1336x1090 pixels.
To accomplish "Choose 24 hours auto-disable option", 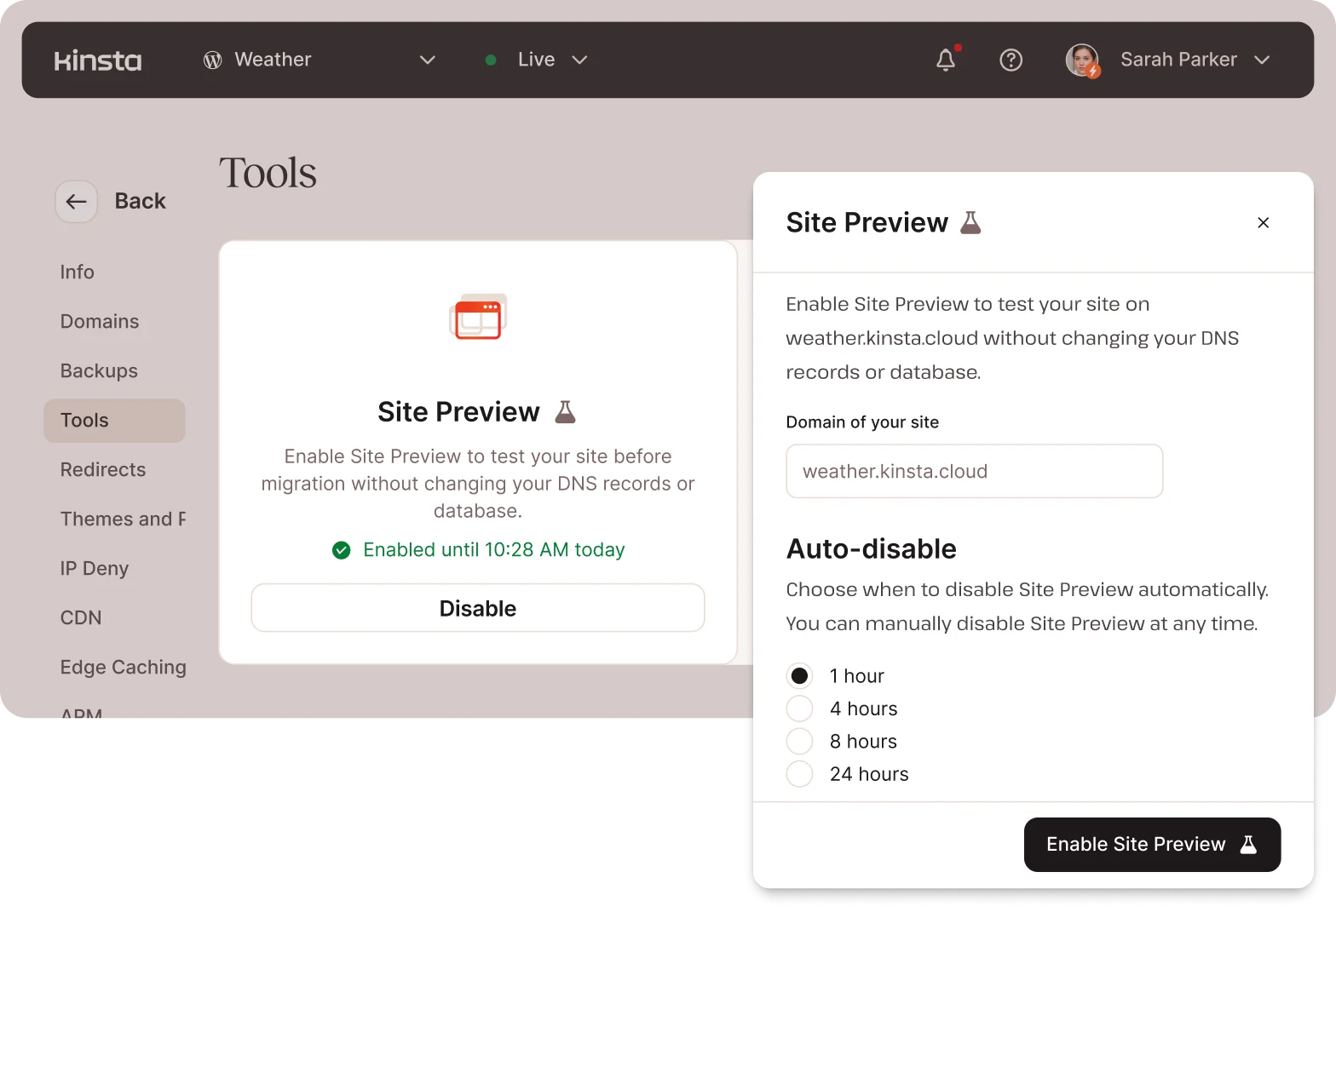I will coord(799,774).
